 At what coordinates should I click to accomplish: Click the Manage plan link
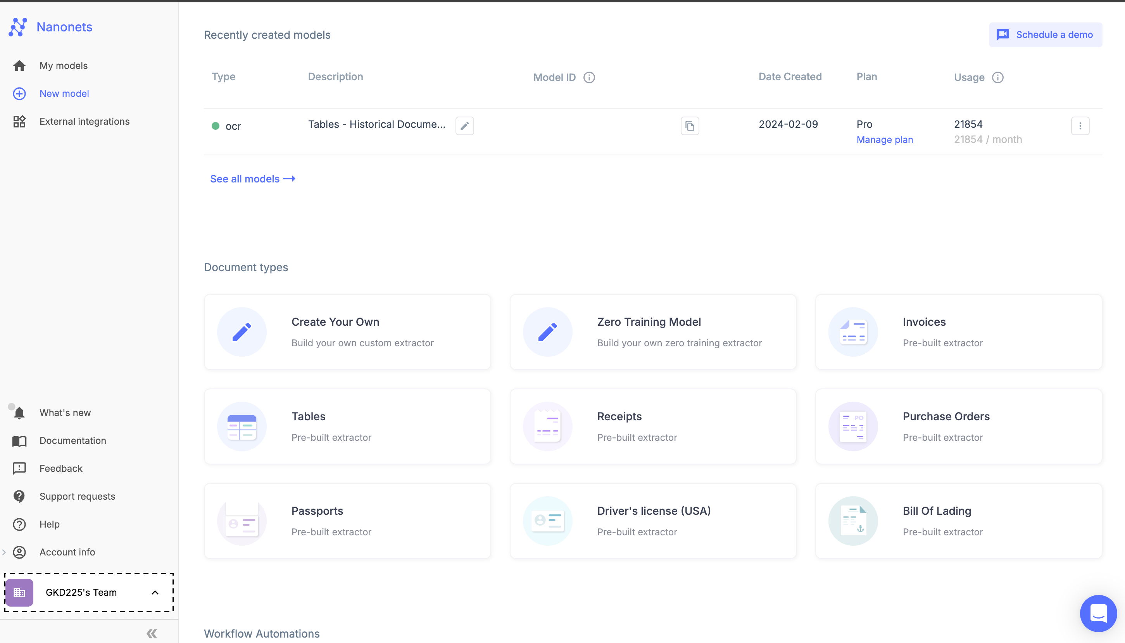coord(884,139)
